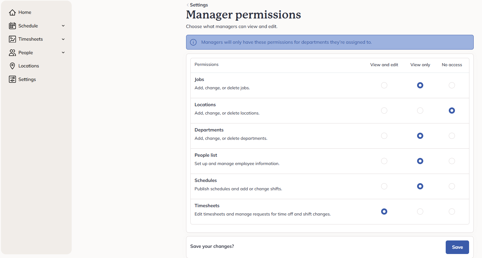
Task: Click the 'Timesheets' permission row title
Action: coord(207,206)
